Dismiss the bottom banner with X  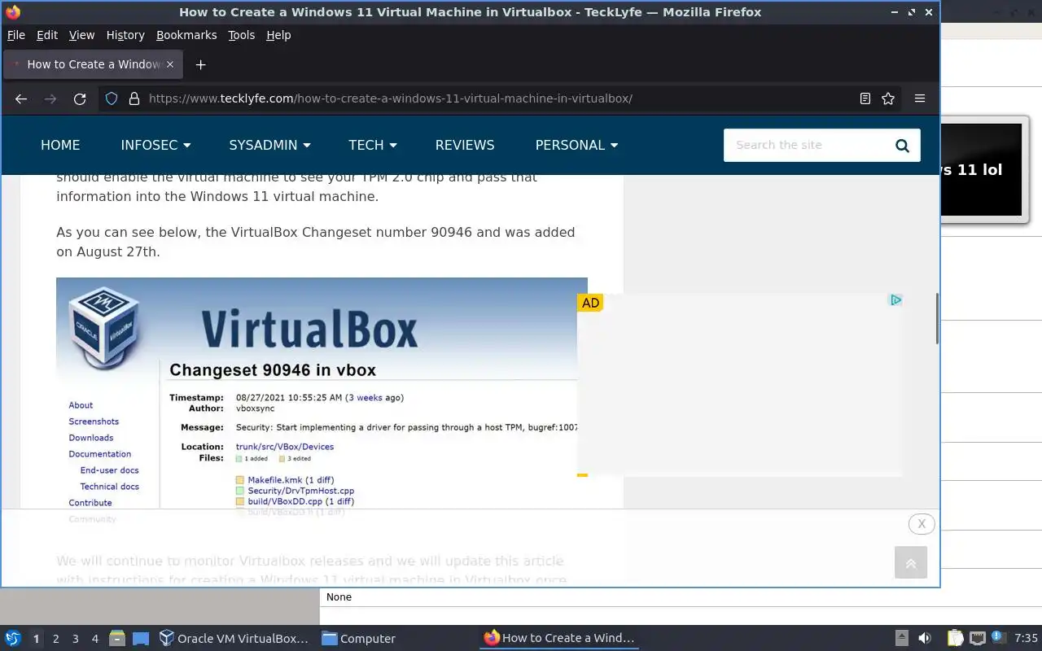click(922, 524)
